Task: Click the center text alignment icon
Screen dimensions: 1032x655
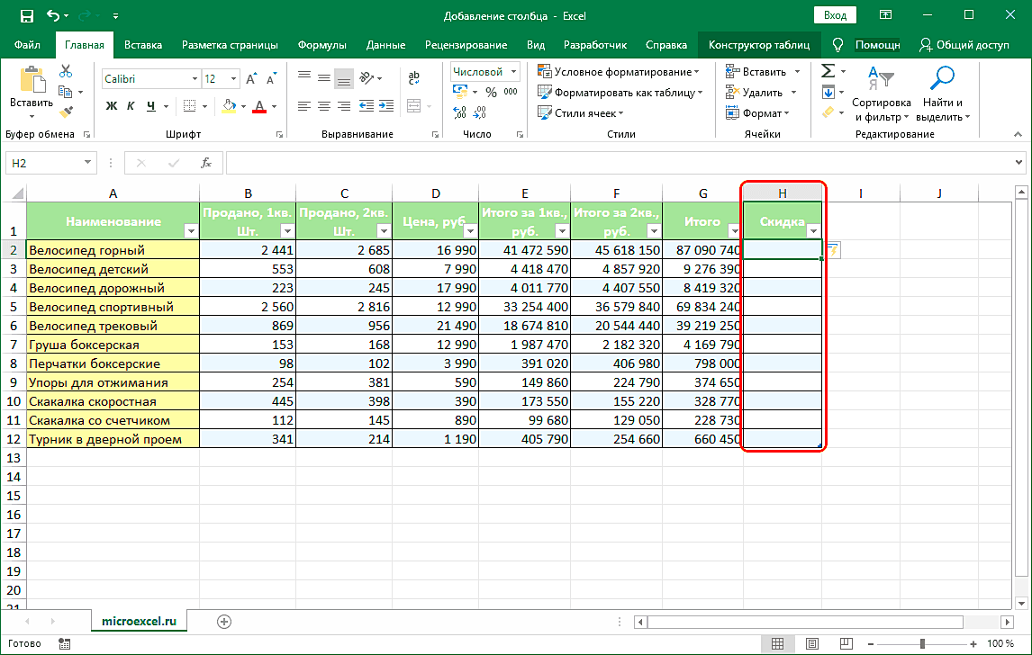Action: (324, 106)
